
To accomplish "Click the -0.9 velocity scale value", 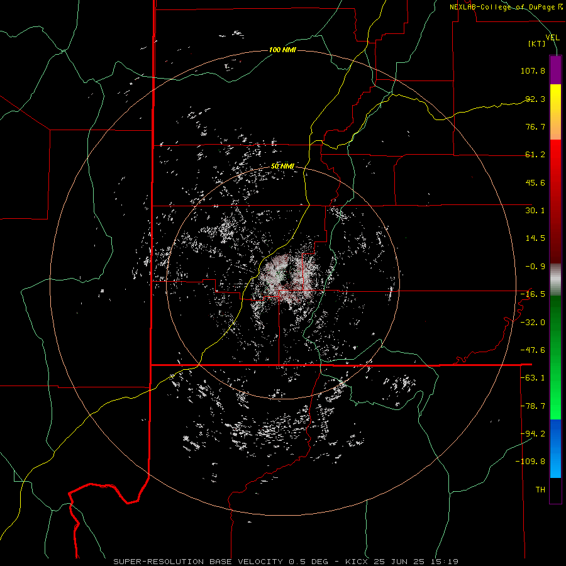I will (x=535, y=267).
